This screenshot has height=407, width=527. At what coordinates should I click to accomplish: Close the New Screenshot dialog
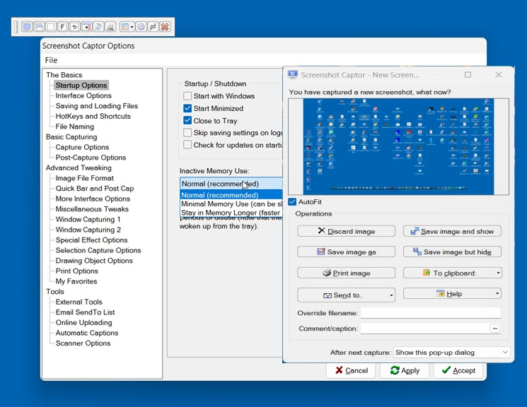pyautogui.click(x=499, y=75)
